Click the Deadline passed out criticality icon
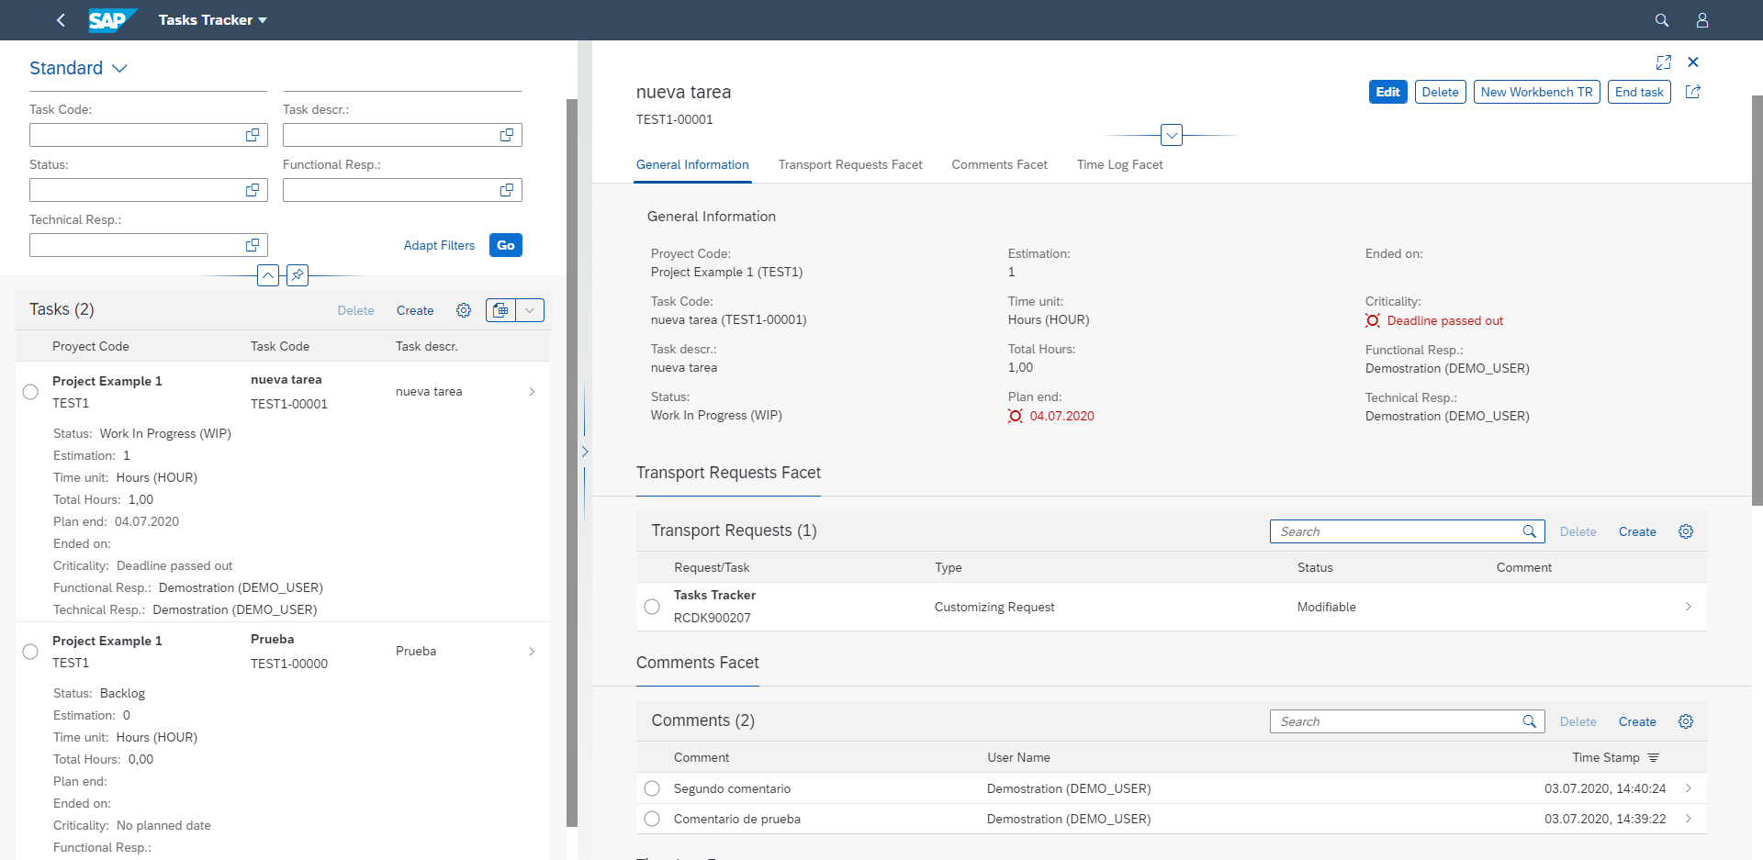This screenshot has width=1763, height=860. [x=1373, y=320]
